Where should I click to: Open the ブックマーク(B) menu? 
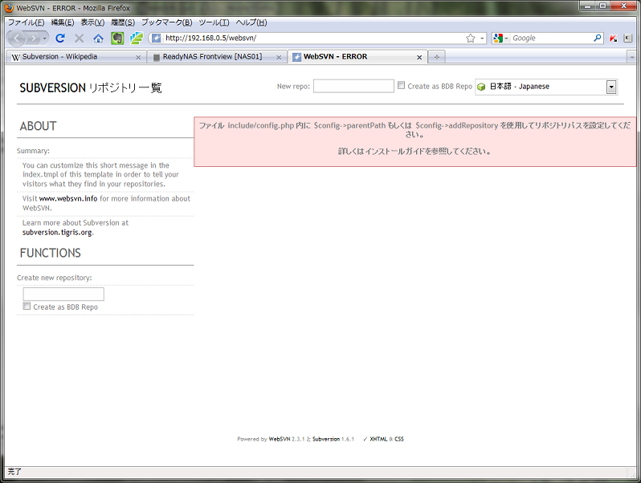coord(167,22)
